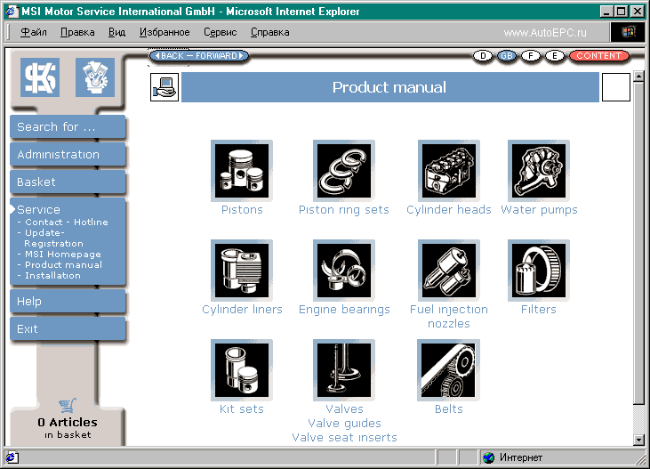
Task: Click the Filters text link
Action: (539, 310)
